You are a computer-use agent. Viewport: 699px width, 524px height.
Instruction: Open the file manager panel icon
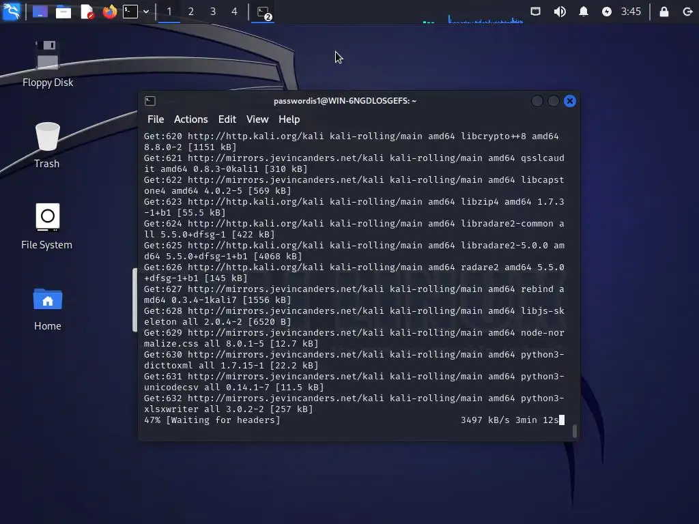(63, 12)
